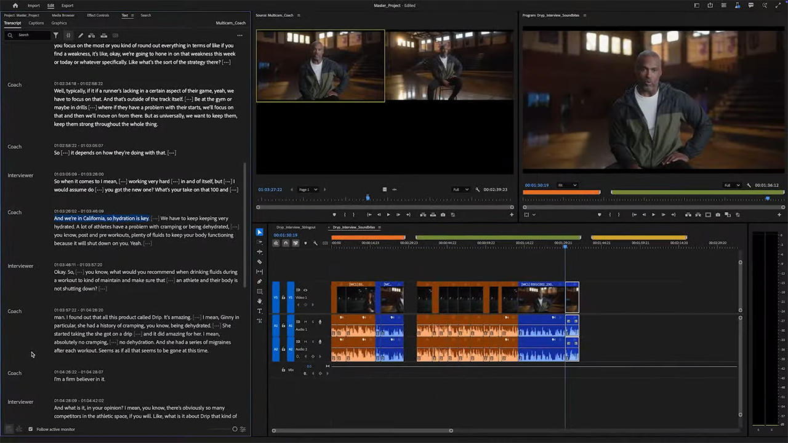Select the Track Select Forward tool
788x443 pixels.
click(x=259, y=242)
